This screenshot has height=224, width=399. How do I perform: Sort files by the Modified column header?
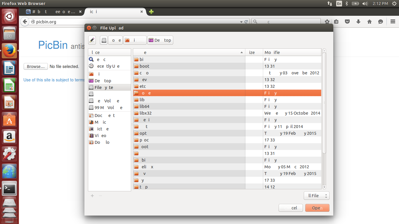click(x=292, y=52)
